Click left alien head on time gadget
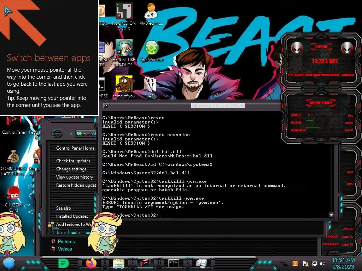Screen dimensions: 362x271 [x=297, y=48]
